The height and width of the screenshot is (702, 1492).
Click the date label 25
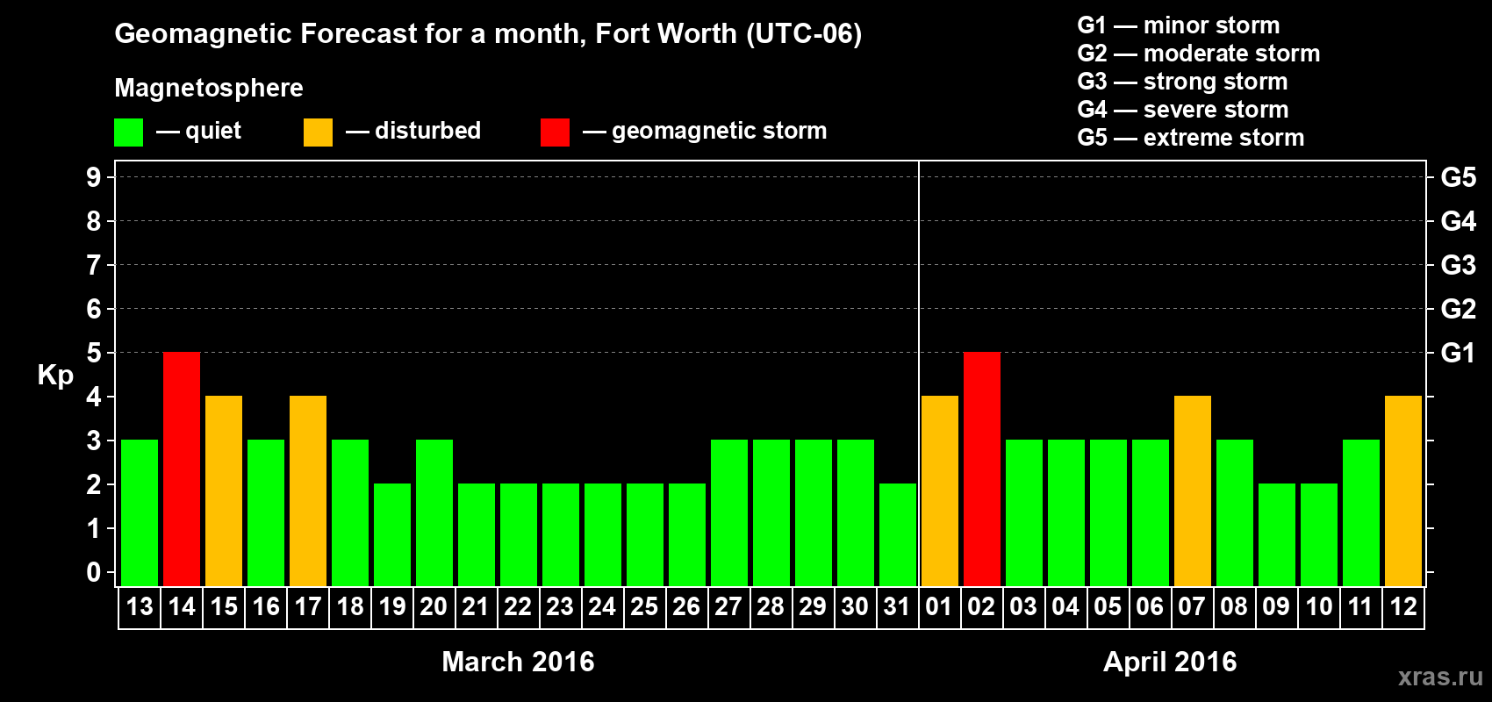(644, 606)
